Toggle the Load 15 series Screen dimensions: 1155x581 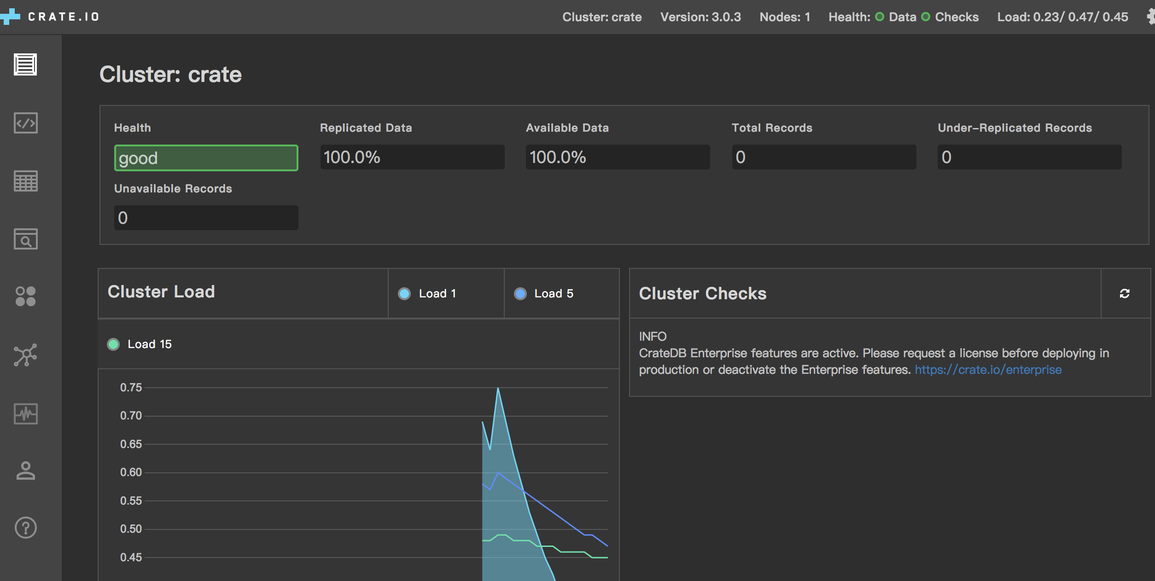140,344
